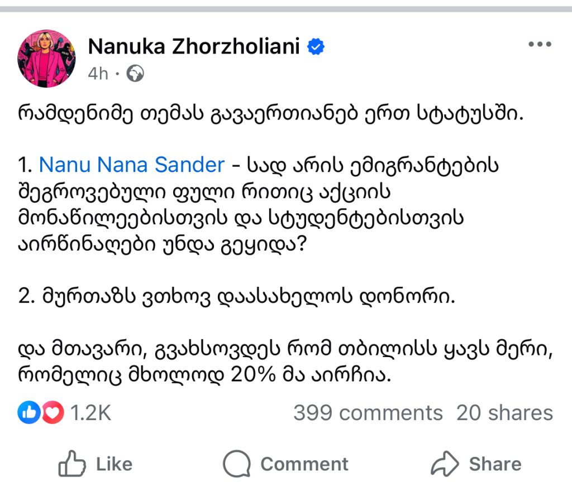
Task: Show the 20 shares list
Action: pyautogui.click(x=504, y=413)
